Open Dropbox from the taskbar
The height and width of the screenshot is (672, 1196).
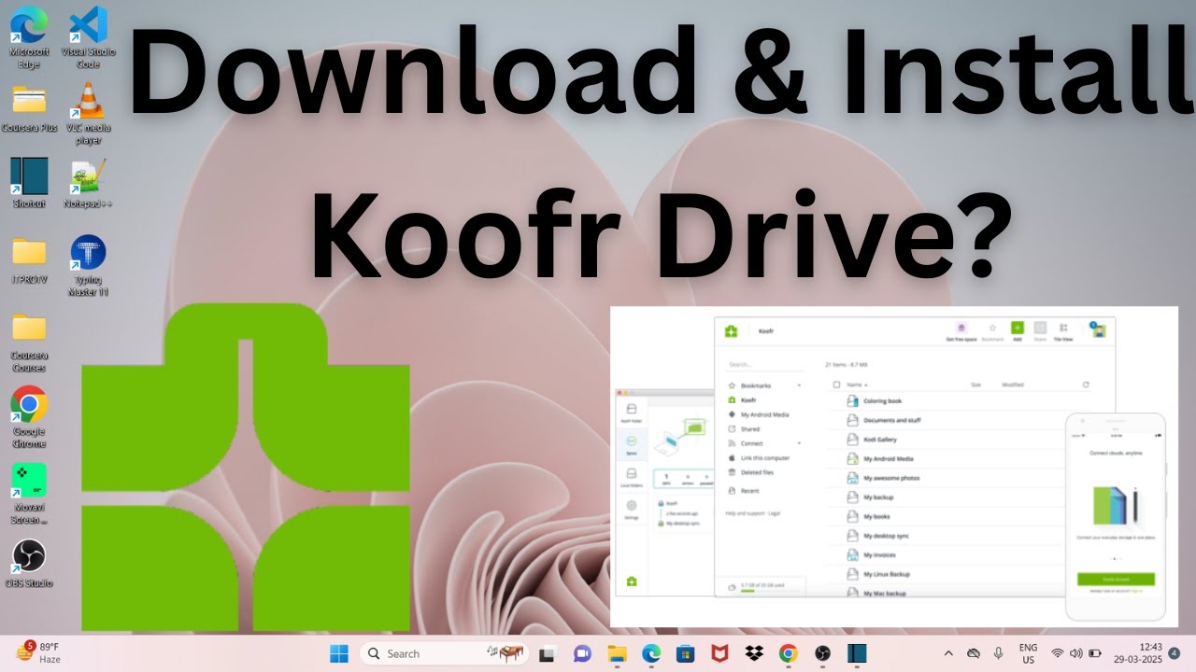(x=753, y=653)
